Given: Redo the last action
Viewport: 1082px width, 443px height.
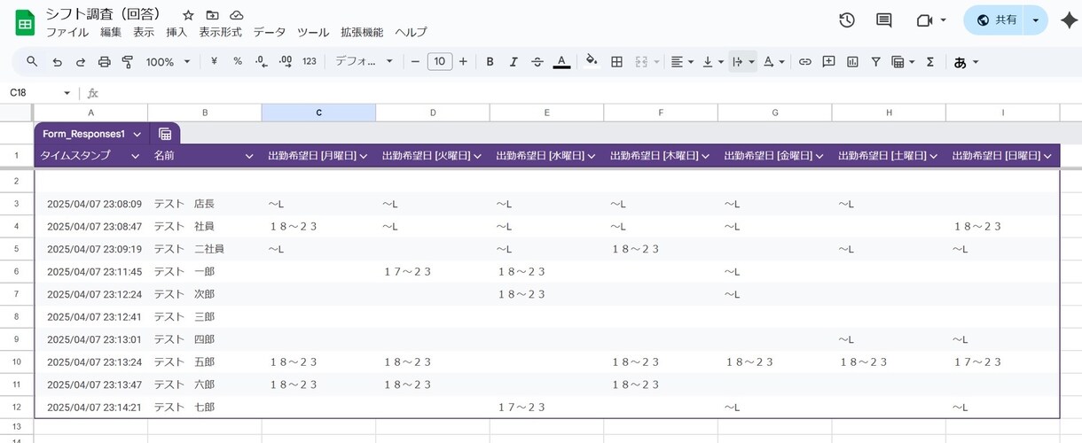Looking at the screenshot, I should click(x=81, y=62).
